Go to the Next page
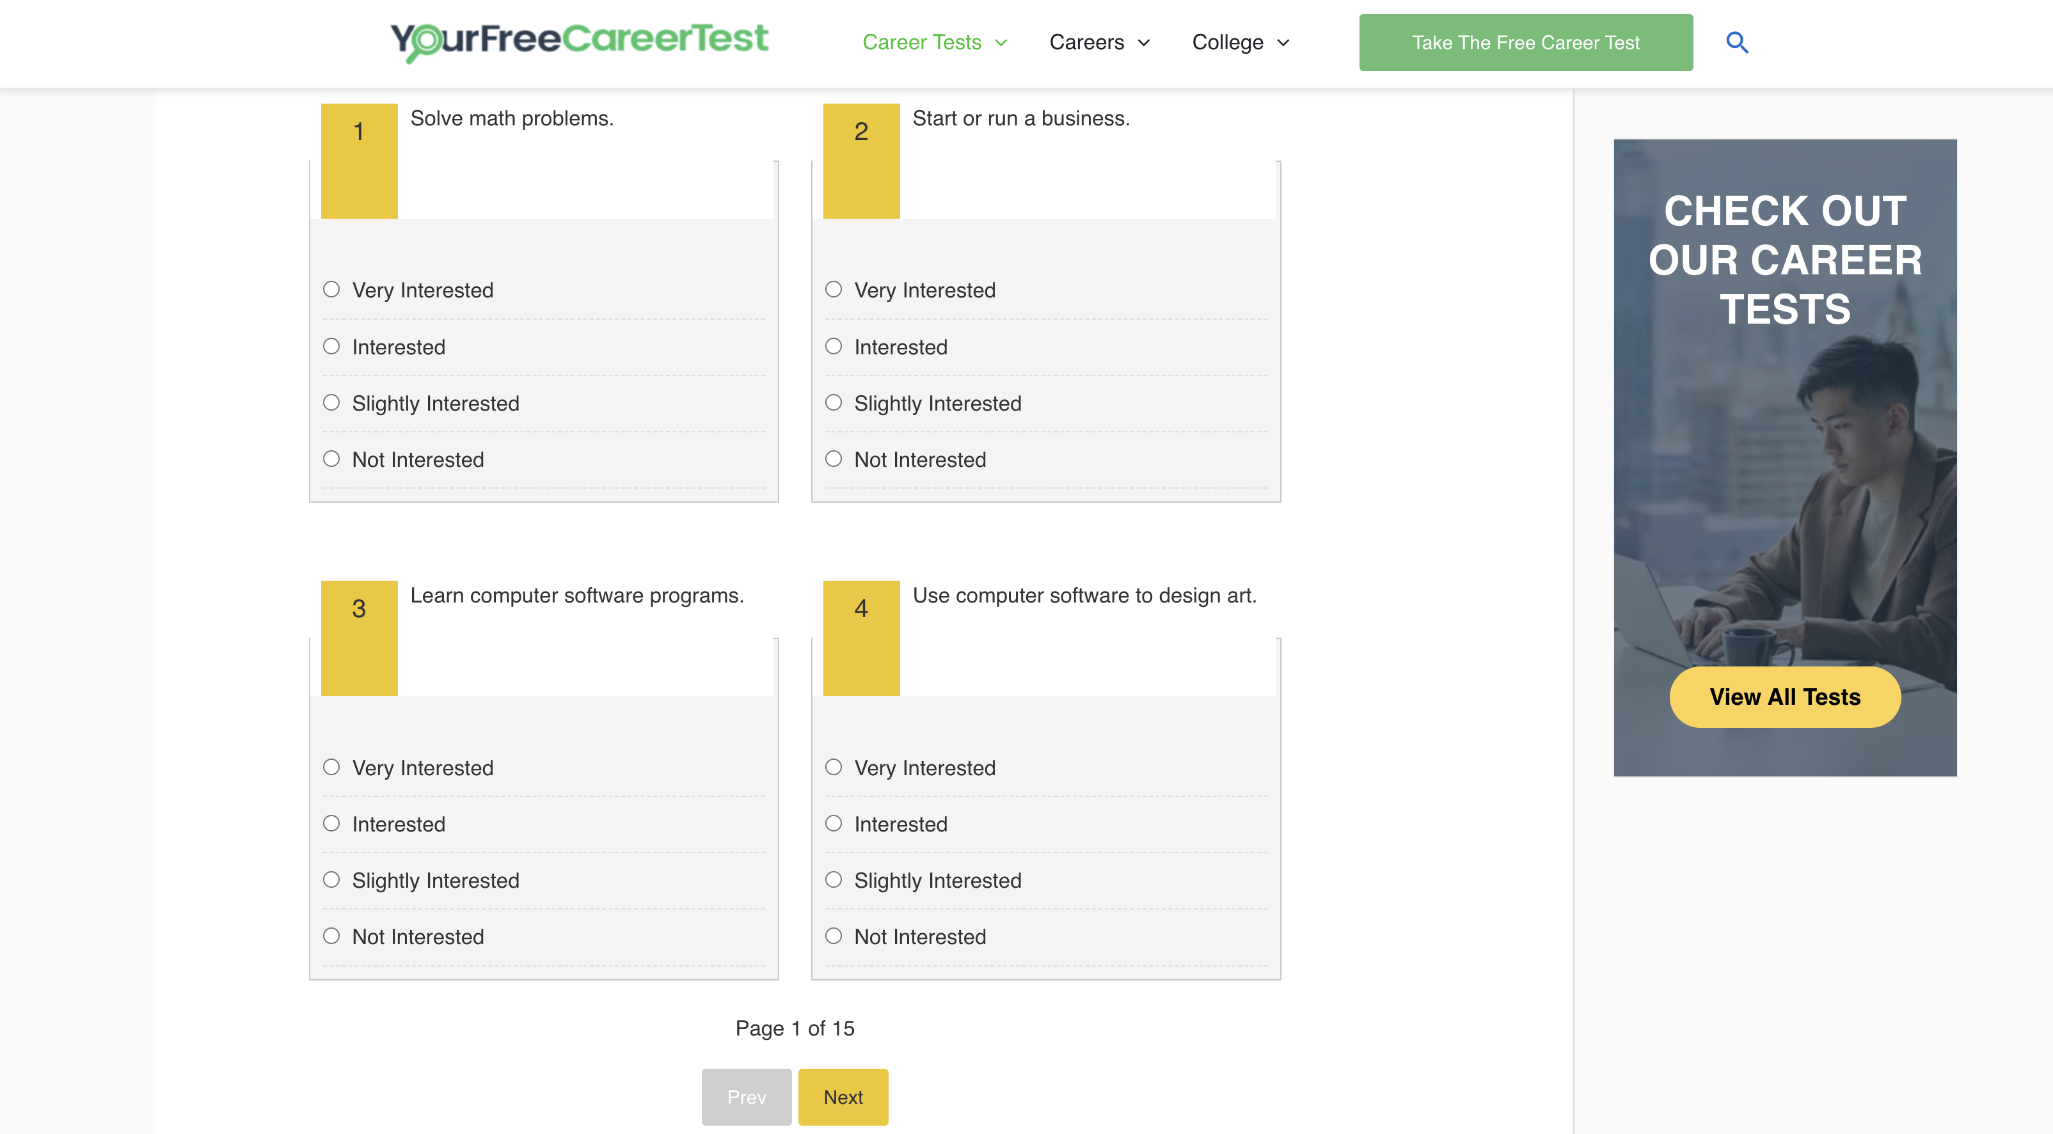The width and height of the screenshot is (2053, 1134). click(x=843, y=1096)
